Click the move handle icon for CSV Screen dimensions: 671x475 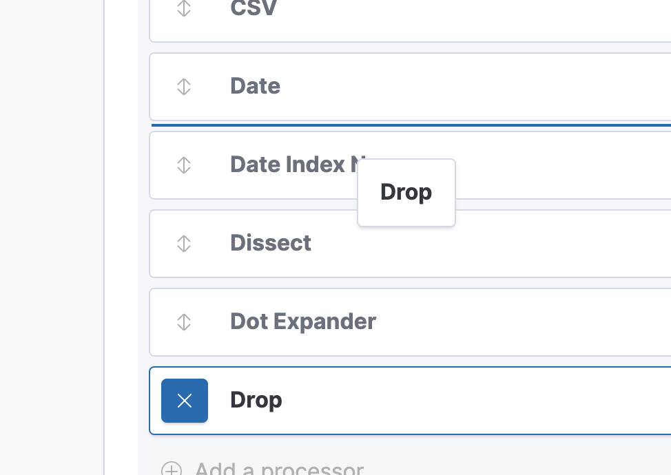pyautogui.click(x=184, y=9)
